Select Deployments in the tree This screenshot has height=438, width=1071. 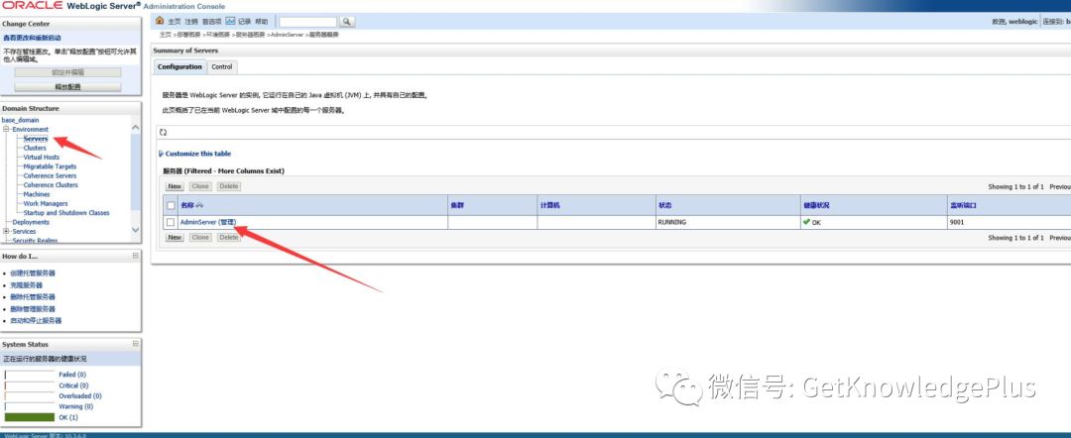coord(31,222)
